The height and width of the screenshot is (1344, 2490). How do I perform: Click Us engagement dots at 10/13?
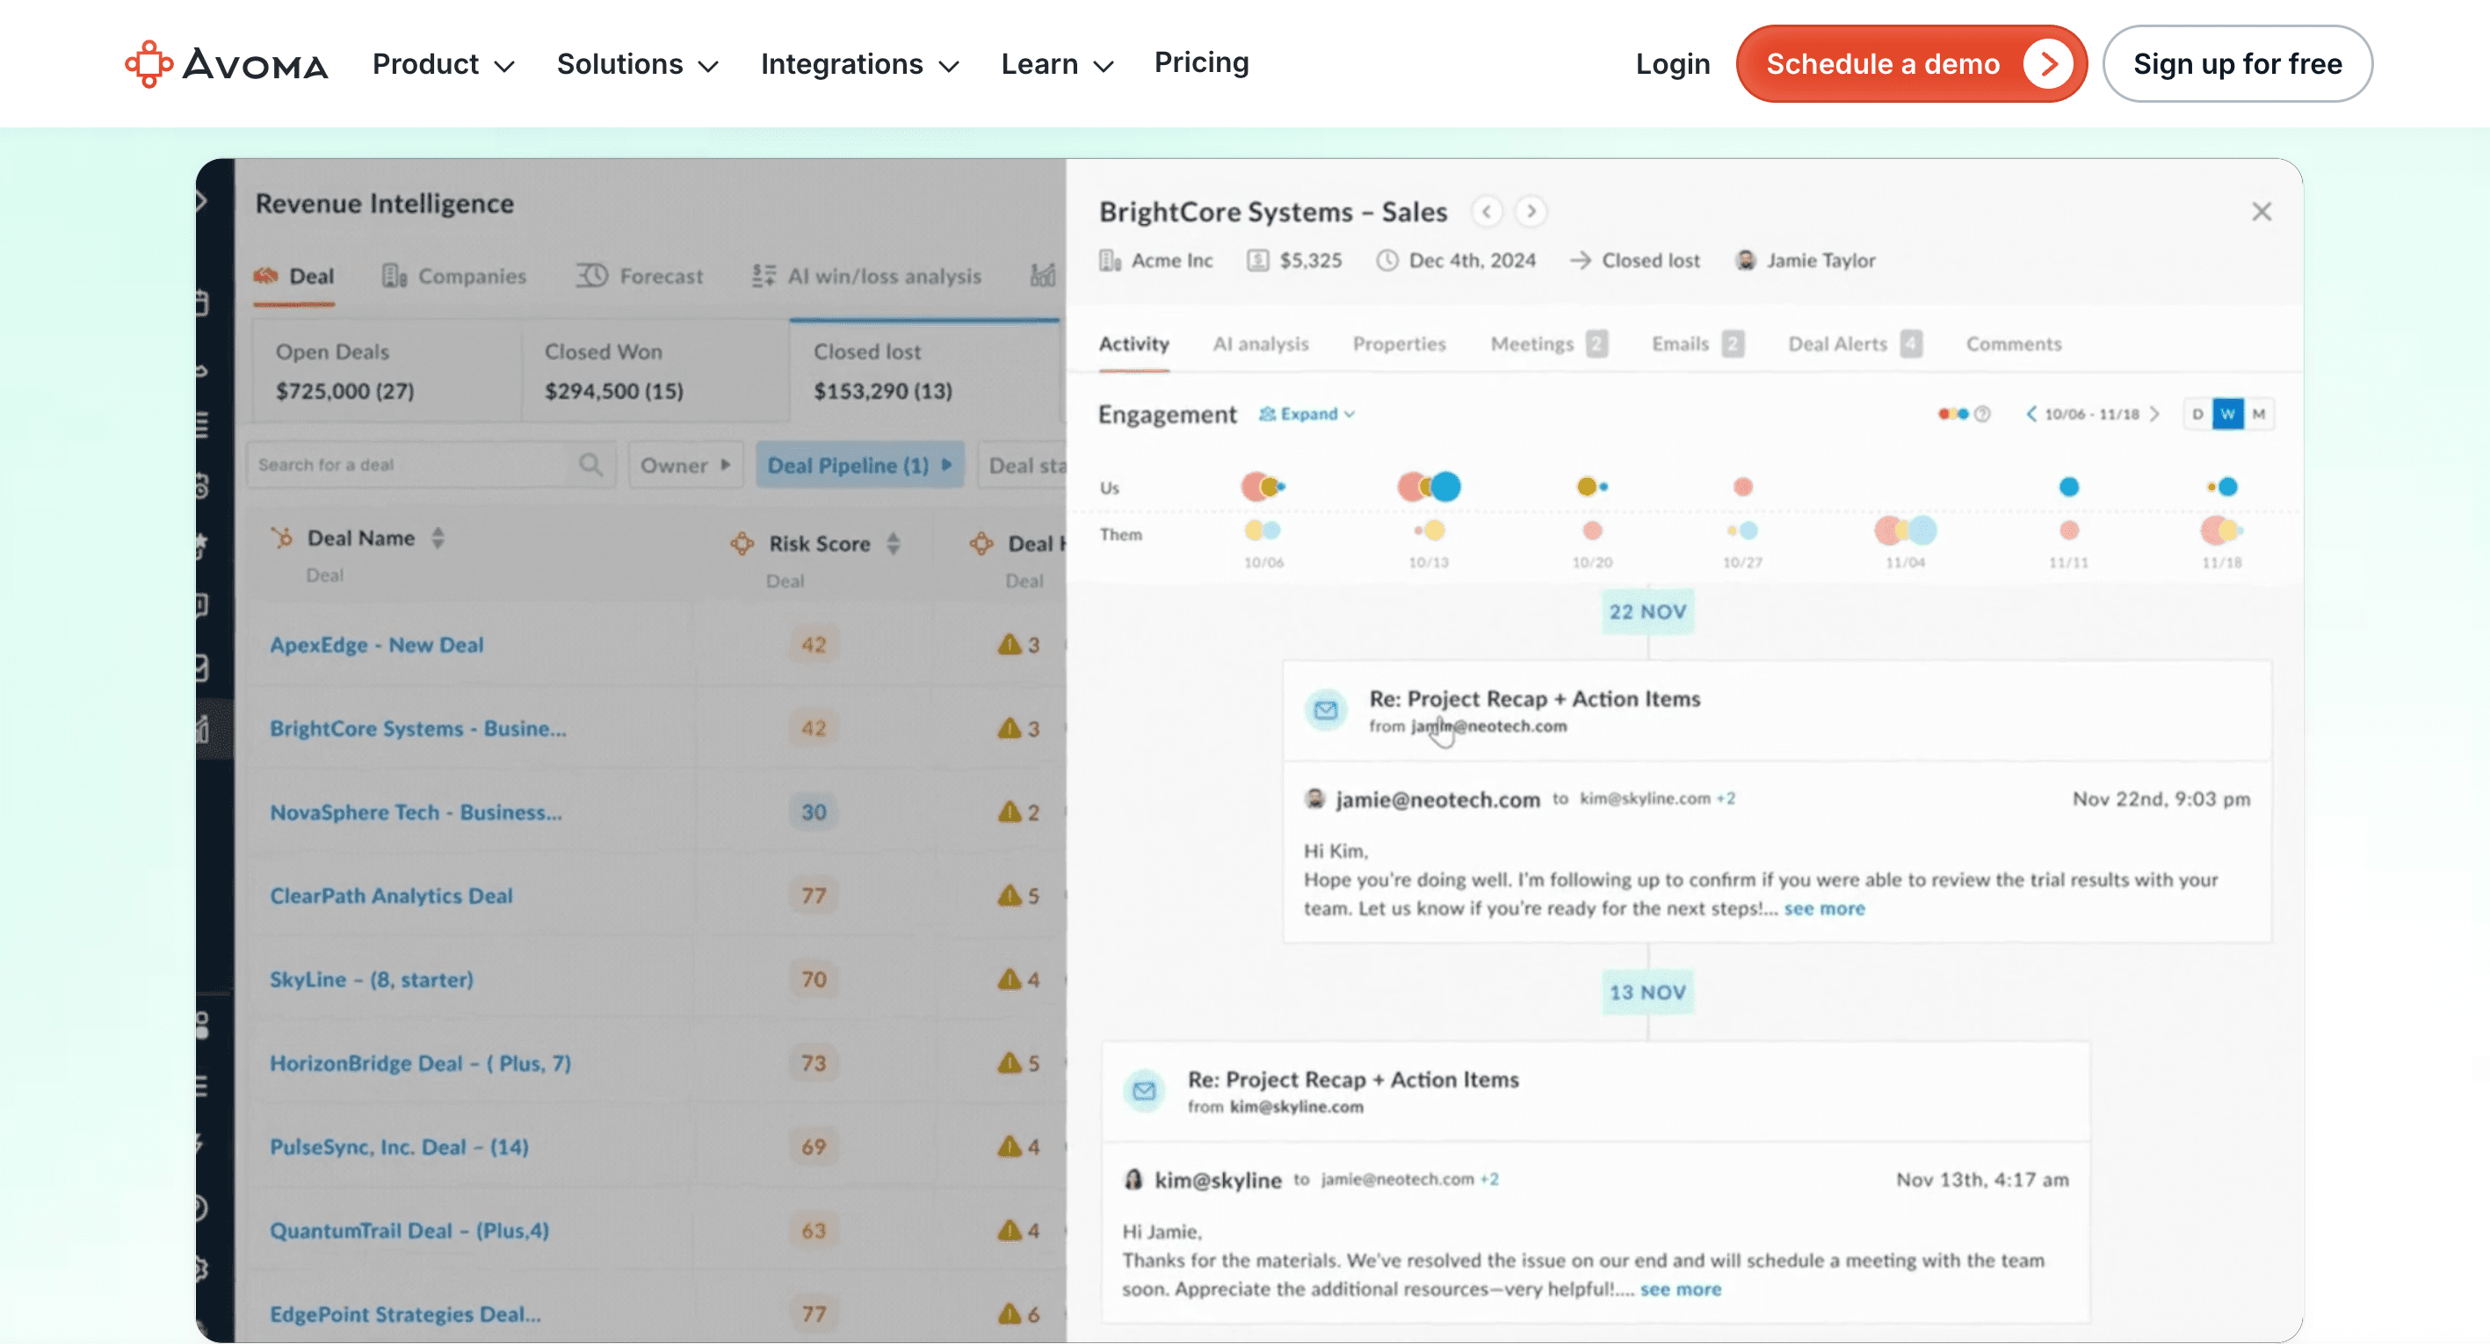click(1429, 486)
